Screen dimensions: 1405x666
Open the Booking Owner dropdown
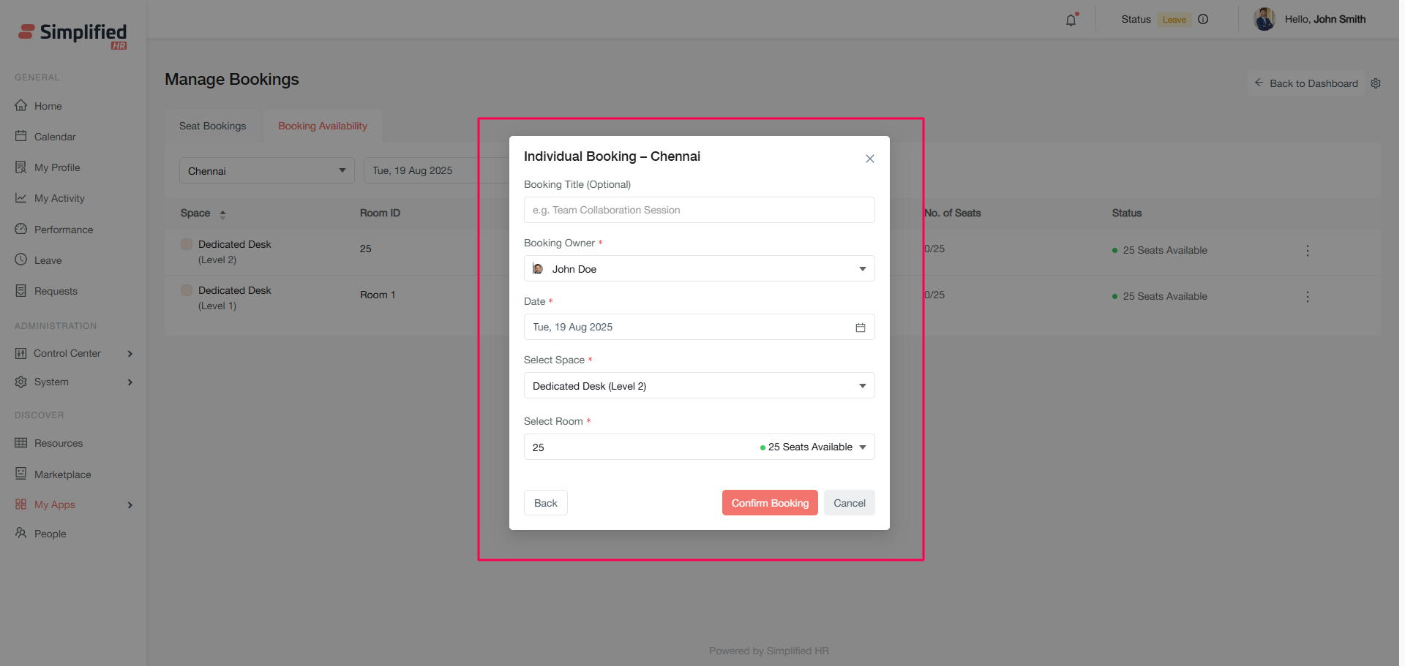[699, 269]
